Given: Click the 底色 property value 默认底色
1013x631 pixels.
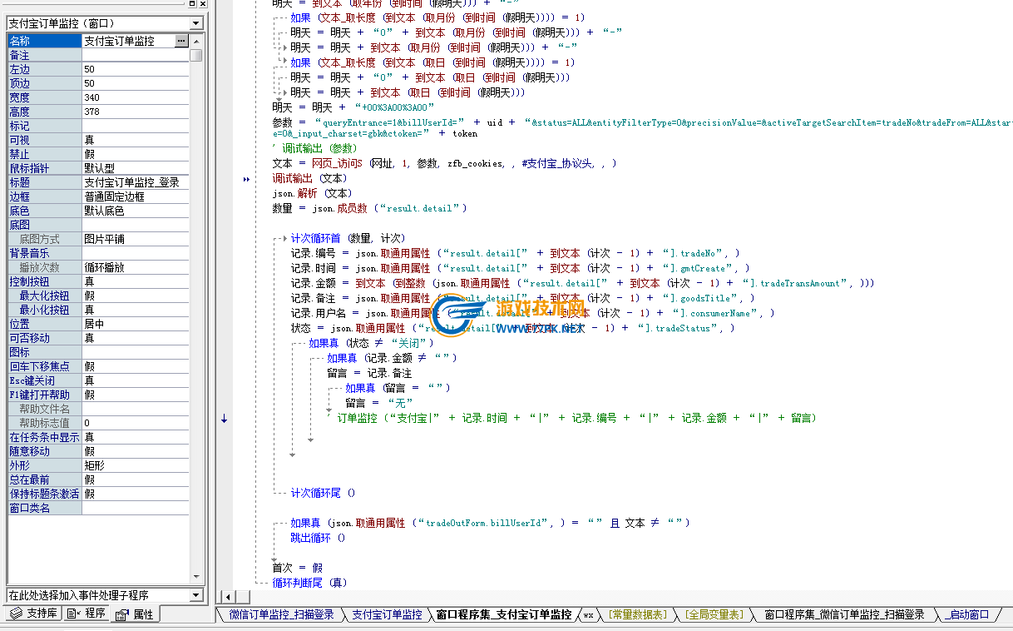Looking at the screenshot, I should (x=135, y=211).
